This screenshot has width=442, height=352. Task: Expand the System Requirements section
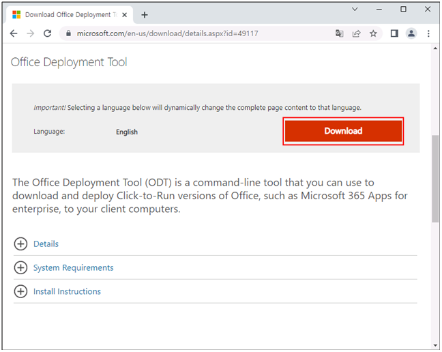click(20, 267)
